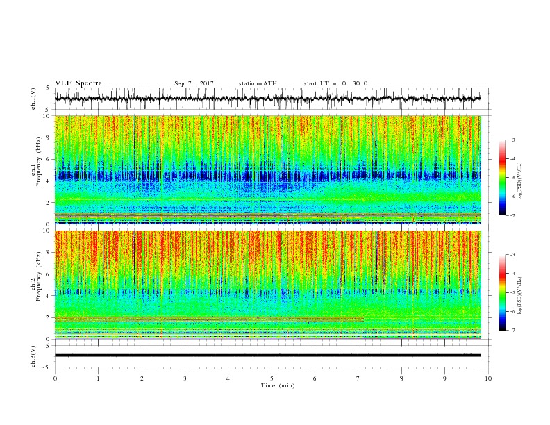Screen dimensions: 550x425
Task: Click time axis tick label "4"
Action: point(228,378)
